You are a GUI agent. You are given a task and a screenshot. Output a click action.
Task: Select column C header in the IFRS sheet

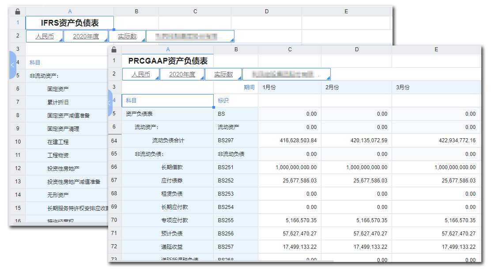tap(195, 11)
